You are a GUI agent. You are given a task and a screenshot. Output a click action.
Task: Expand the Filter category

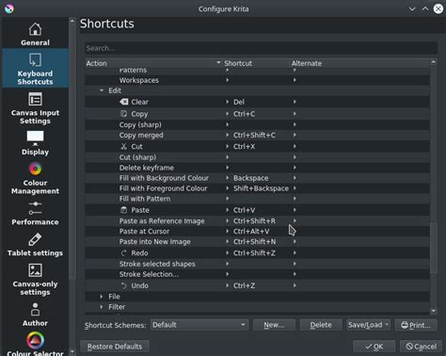(102, 307)
